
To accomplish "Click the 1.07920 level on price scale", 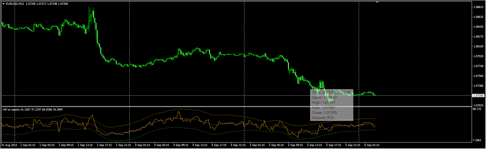I will pos(479,56).
